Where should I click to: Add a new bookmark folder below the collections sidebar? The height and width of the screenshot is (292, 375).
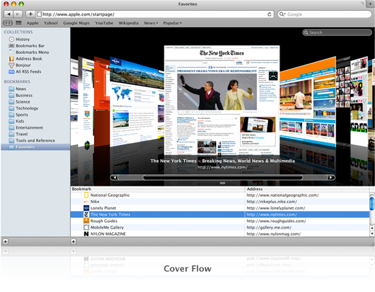[5, 242]
